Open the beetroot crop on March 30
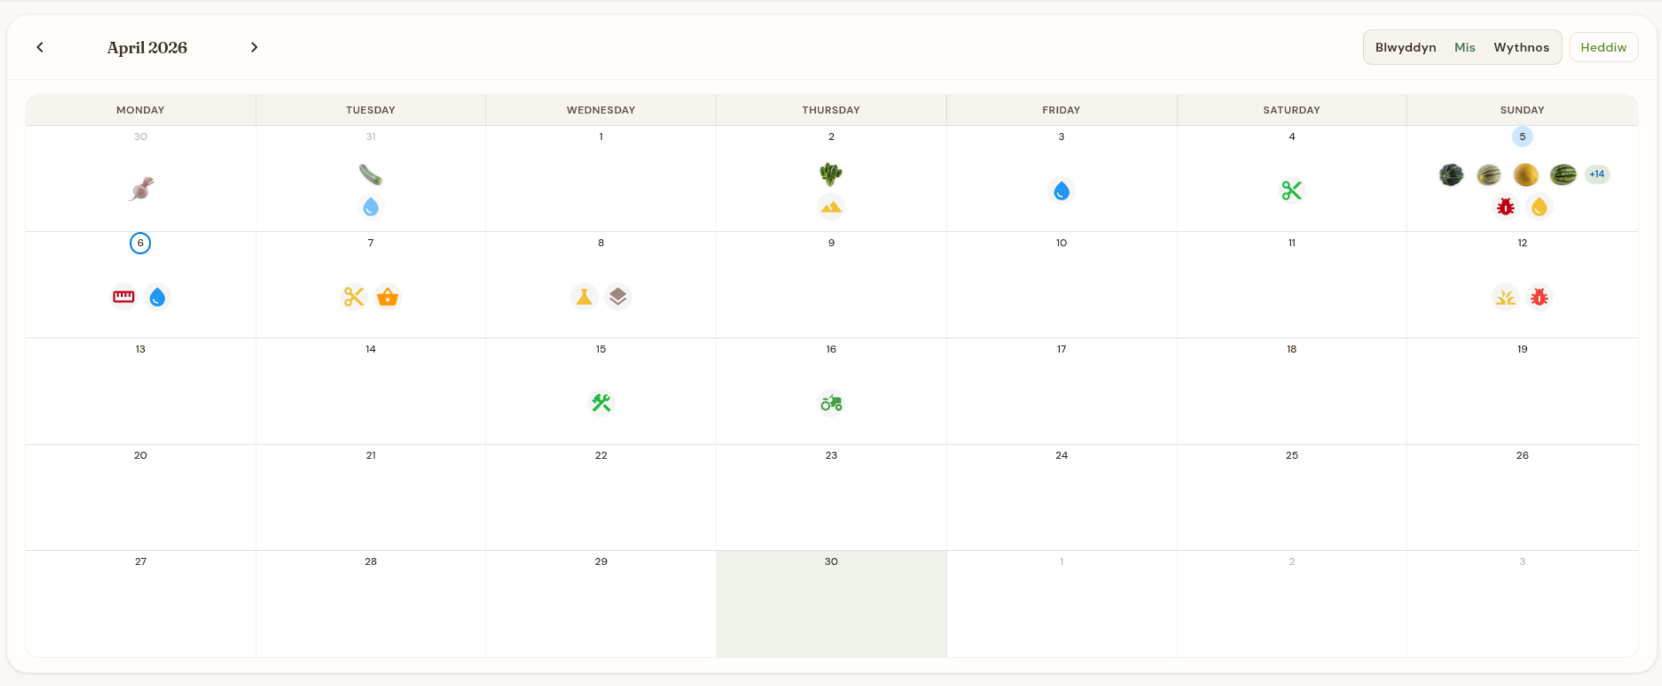The height and width of the screenshot is (686, 1662). pyautogui.click(x=140, y=190)
